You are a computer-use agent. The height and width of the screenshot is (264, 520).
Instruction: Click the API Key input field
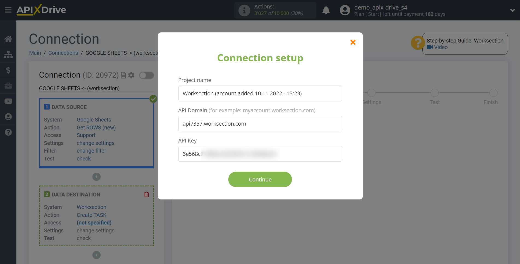[x=260, y=154]
